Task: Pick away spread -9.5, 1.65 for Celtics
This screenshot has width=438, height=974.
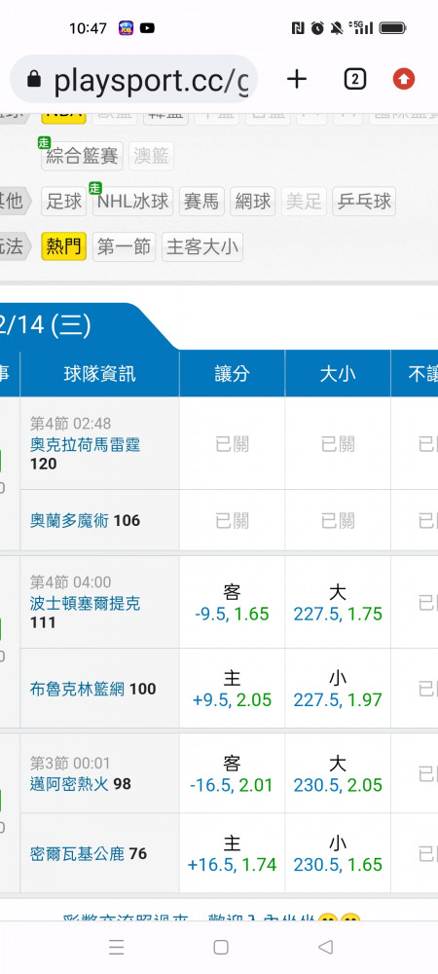Action: click(x=232, y=603)
